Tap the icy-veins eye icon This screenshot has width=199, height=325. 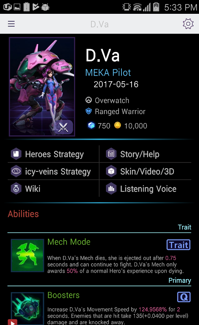click(x=16, y=171)
